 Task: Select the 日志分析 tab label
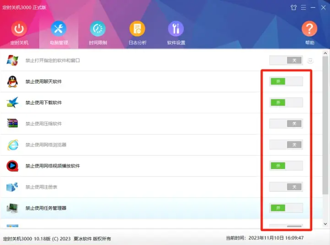point(137,43)
